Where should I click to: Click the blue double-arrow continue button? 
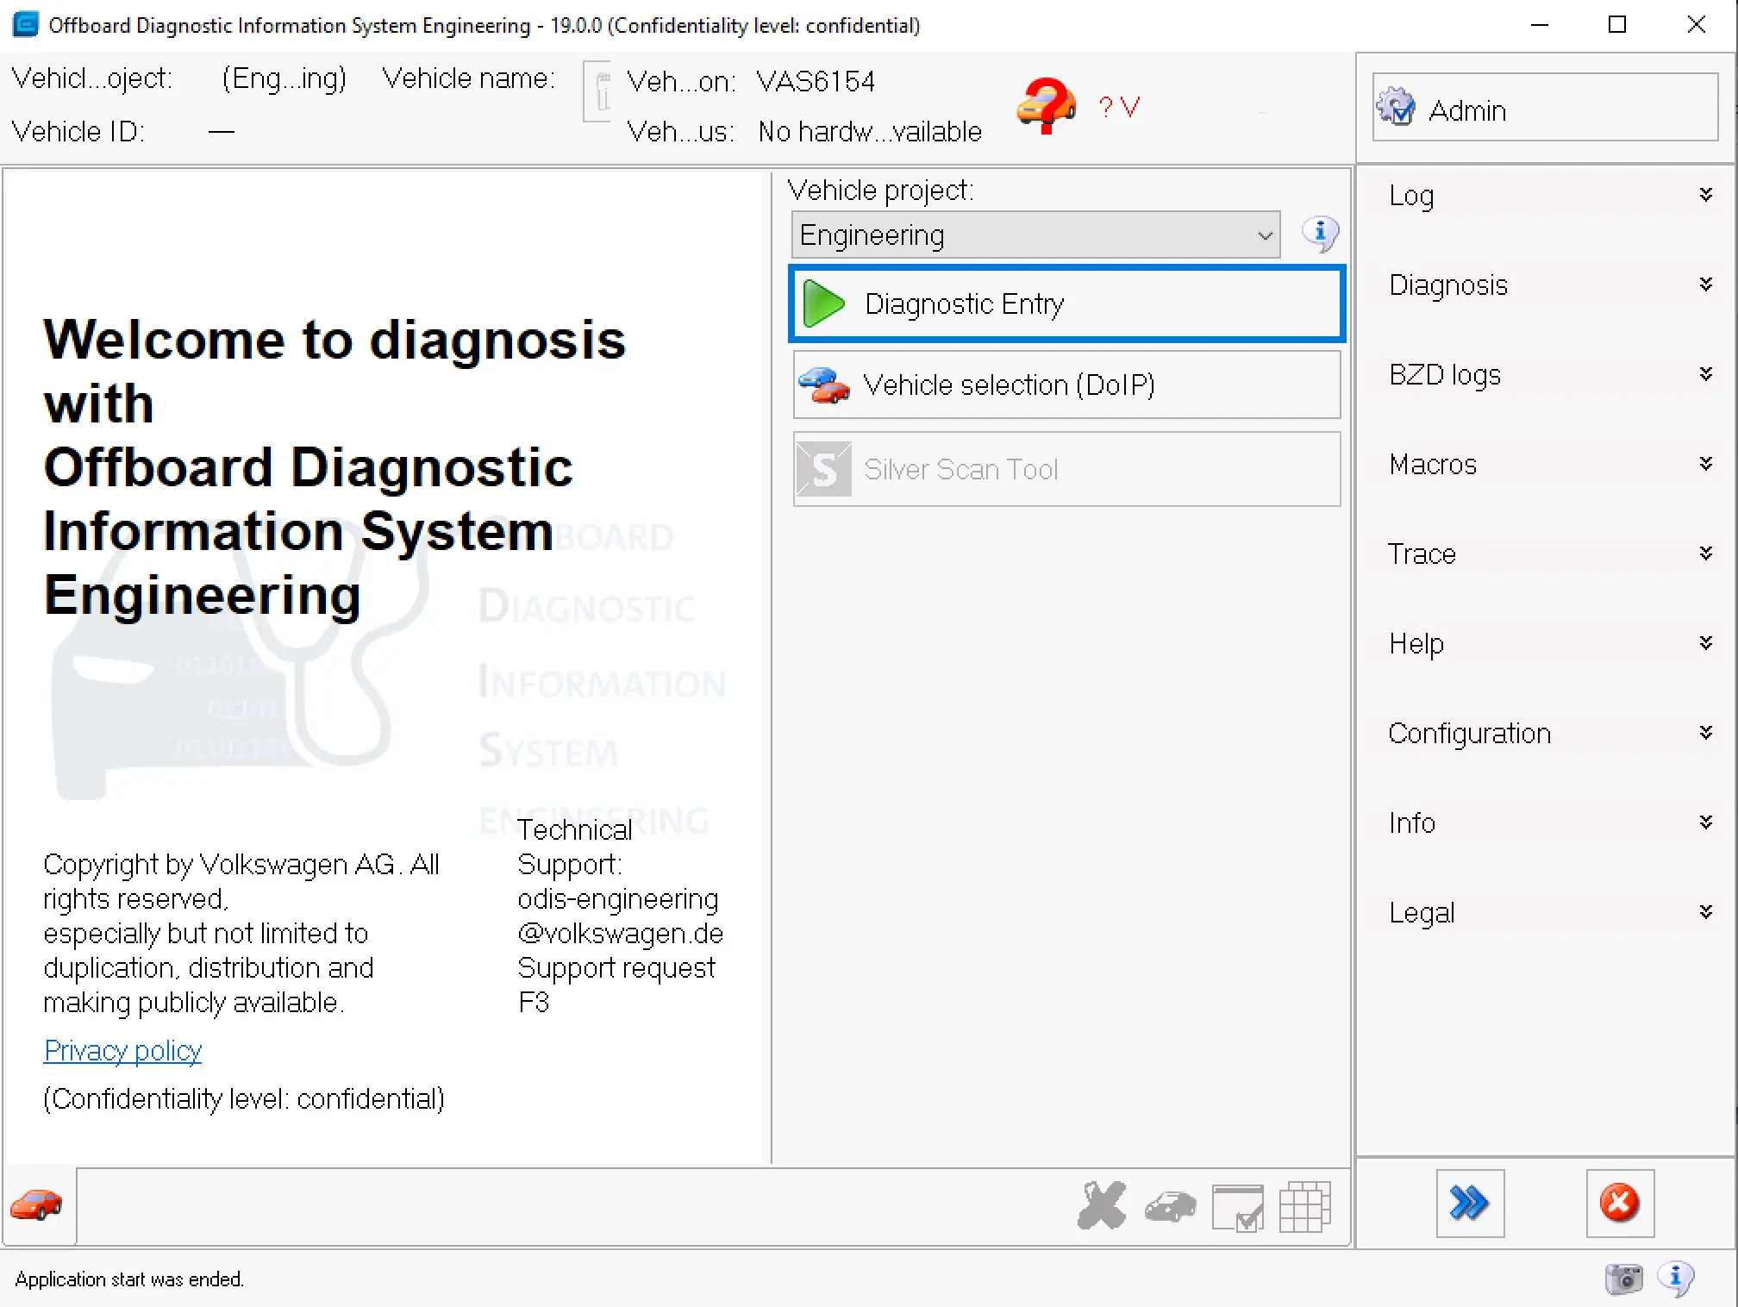[x=1470, y=1204]
